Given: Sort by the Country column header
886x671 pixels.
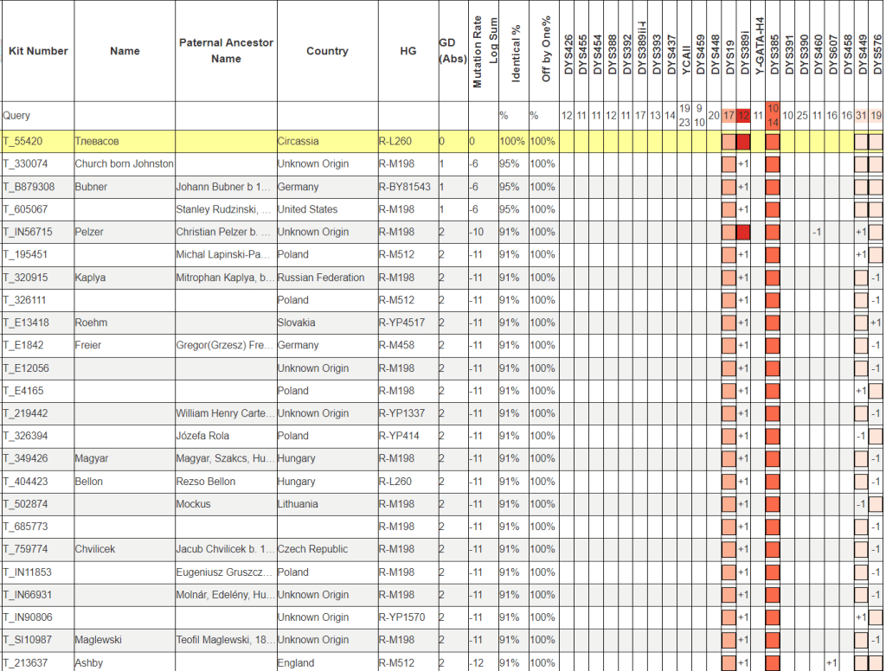Looking at the screenshot, I should 327,51.
